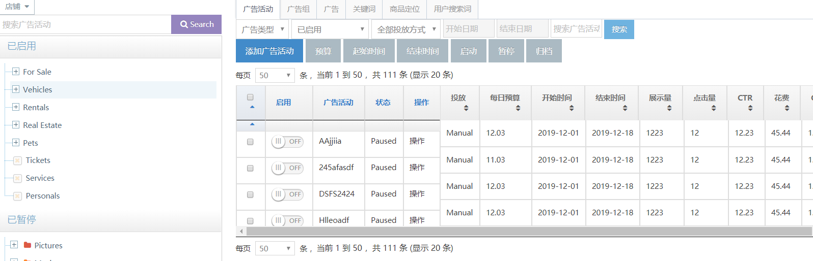Click the red Pictures folder icon
Viewport: 813px width, 261px height.
tap(28, 245)
